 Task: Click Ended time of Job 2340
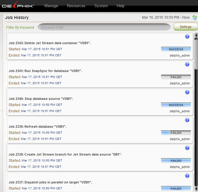[41, 111]
